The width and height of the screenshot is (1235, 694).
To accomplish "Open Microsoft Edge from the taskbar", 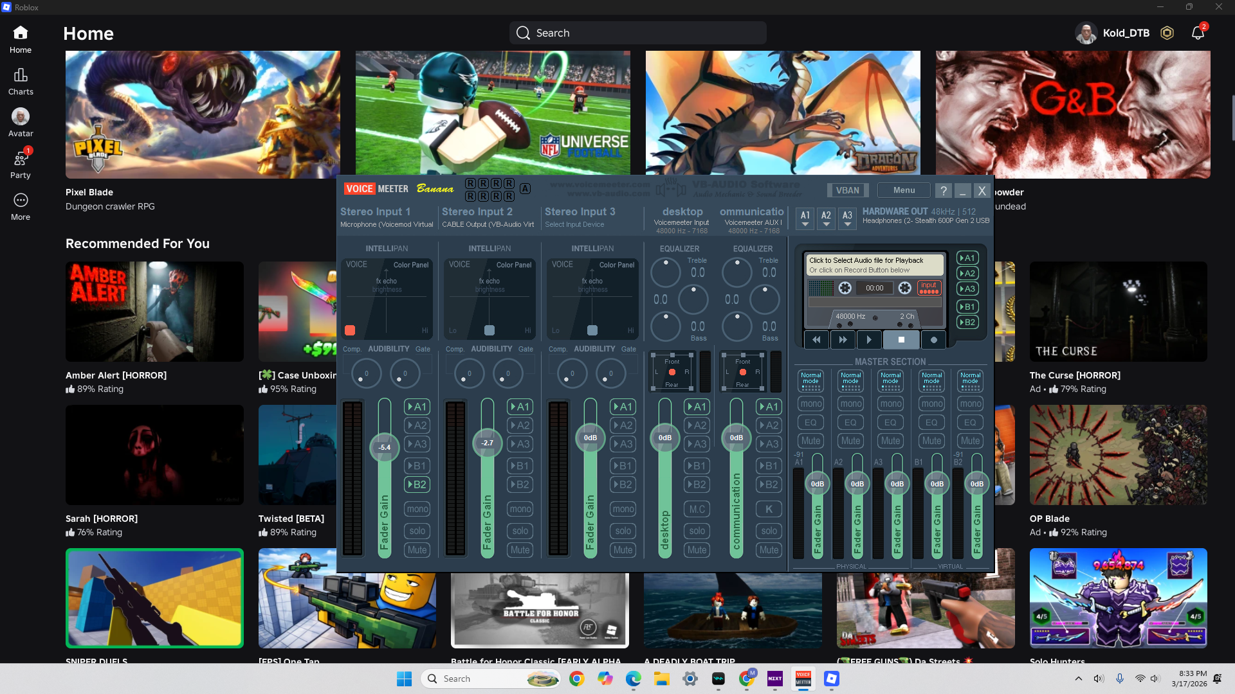I will [634, 679].
